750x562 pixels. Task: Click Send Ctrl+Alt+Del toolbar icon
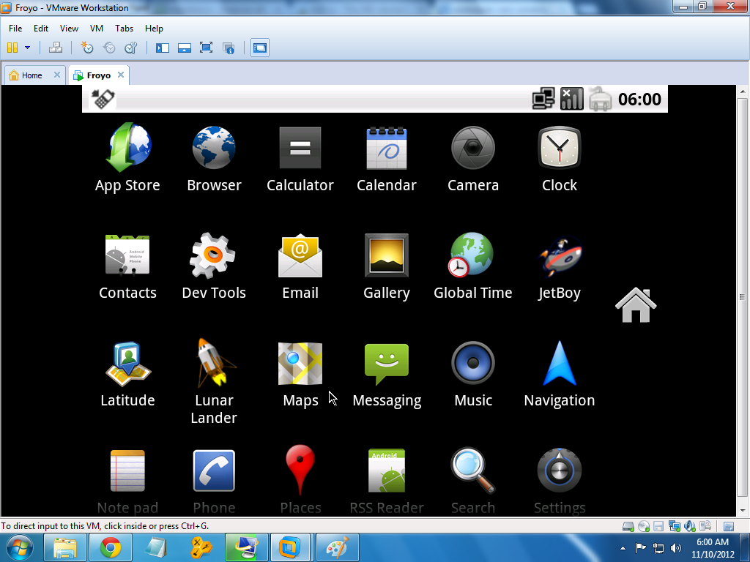point(56,48)
